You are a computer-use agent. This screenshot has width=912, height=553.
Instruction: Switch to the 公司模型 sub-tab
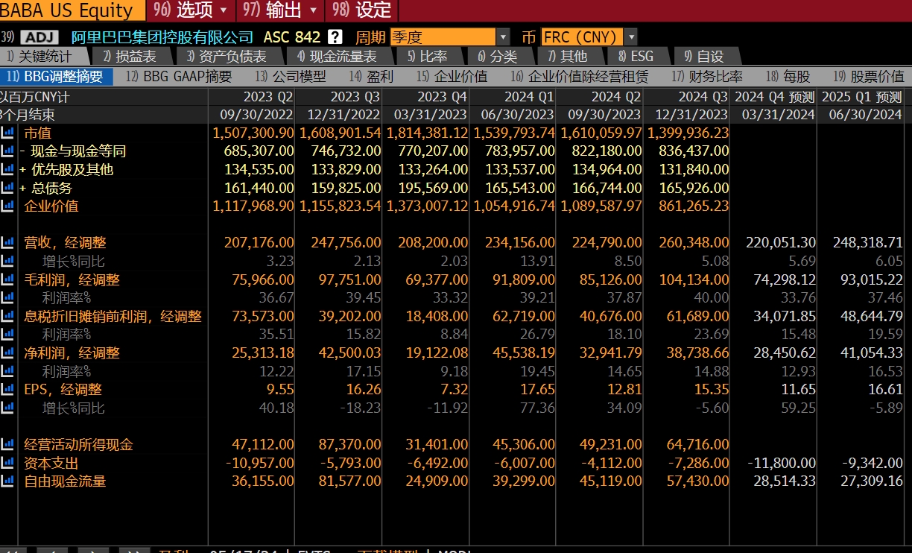point(291,76)
